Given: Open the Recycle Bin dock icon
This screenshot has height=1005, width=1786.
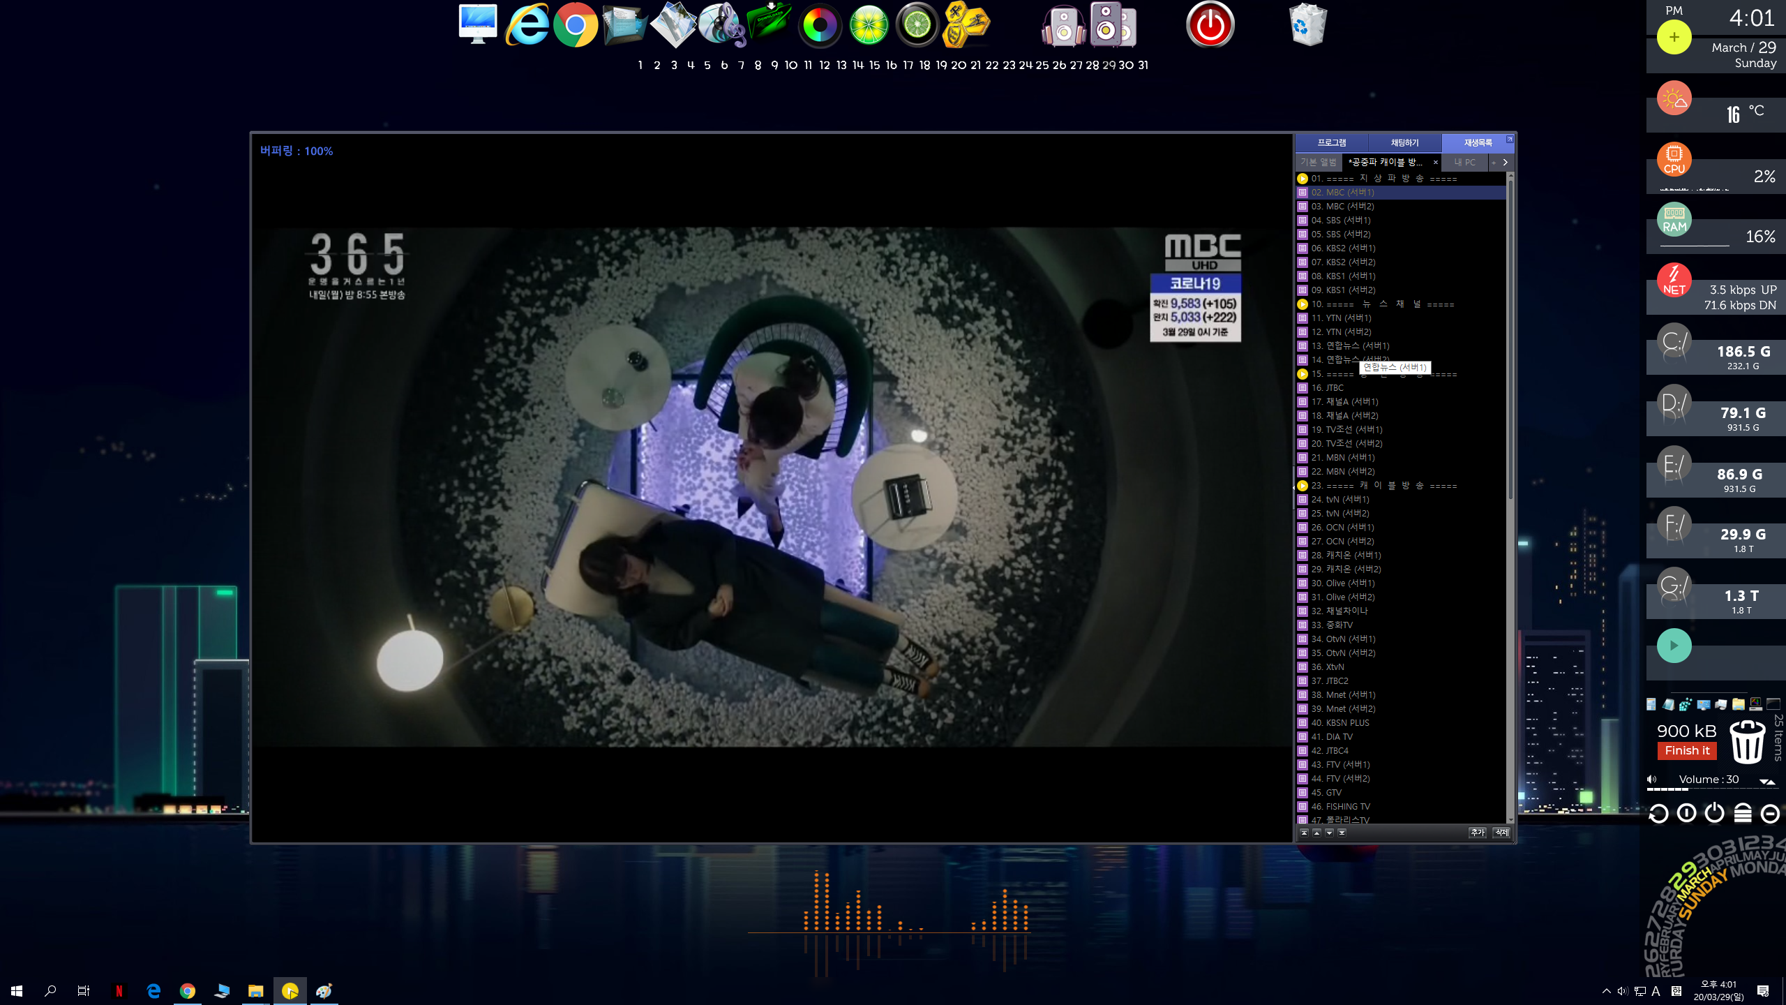Looking at the screenshot, I should coord(1308,24).
